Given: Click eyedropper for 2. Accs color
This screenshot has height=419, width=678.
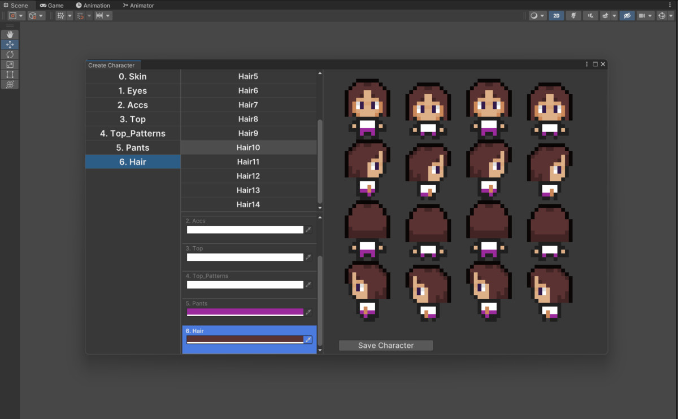Looking at the screenshot, I should [308, 230].
